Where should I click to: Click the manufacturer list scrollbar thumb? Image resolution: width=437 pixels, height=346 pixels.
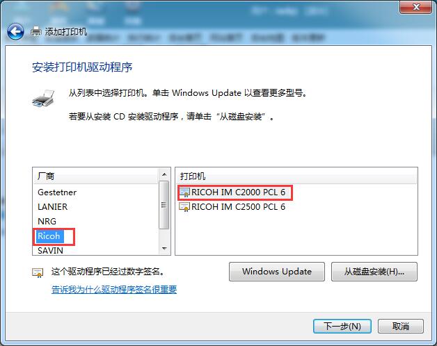tap(164, 205)
